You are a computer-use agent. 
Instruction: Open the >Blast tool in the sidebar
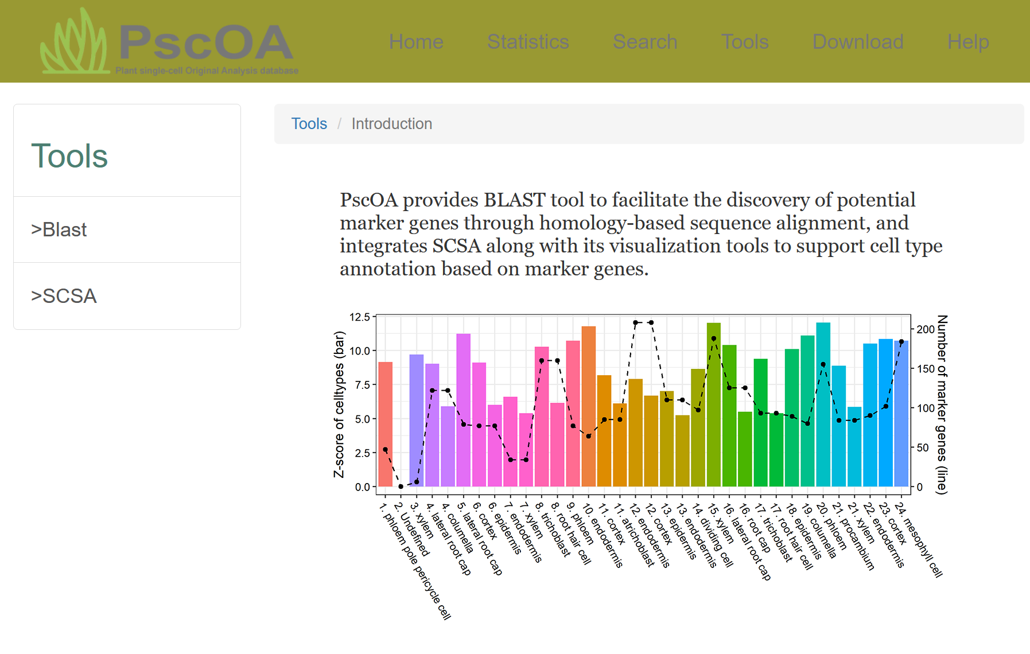tap(59, 229)
